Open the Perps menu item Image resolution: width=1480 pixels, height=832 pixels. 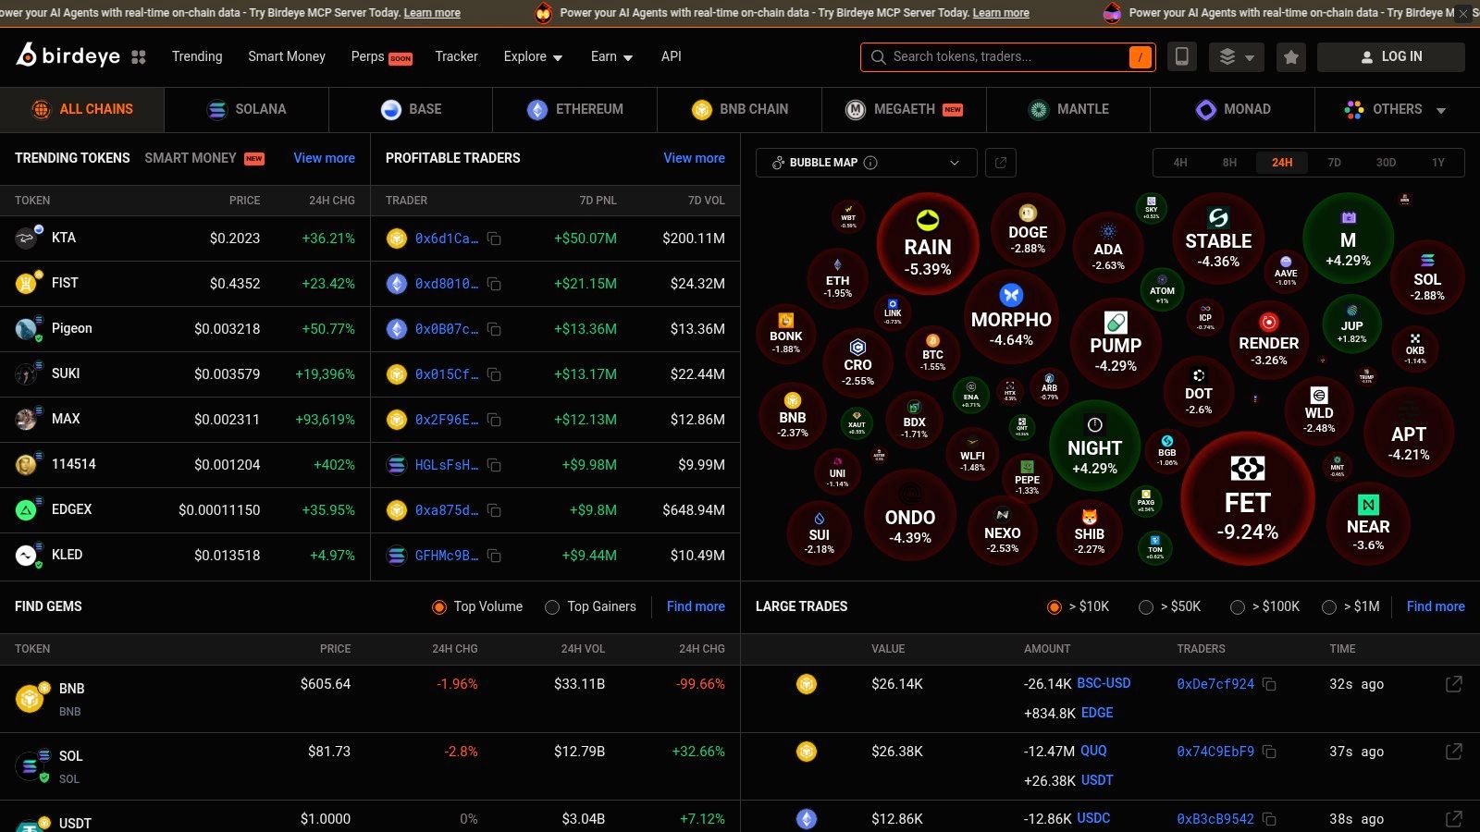coord(381,56)
